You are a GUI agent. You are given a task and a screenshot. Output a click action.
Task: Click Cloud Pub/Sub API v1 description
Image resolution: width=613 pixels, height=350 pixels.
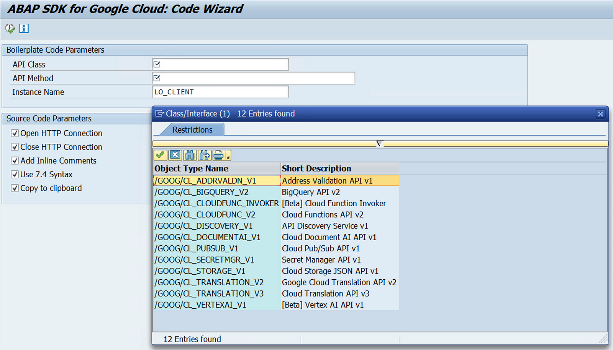321,248
